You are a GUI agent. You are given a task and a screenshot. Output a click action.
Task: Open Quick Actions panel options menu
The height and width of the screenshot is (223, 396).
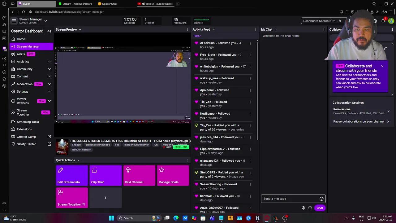pyautogui.click(x=187, y=160)
